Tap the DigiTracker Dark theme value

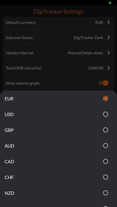click(88, 38)
